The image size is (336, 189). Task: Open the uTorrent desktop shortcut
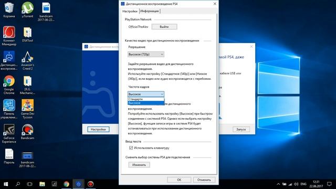(27, 9)
